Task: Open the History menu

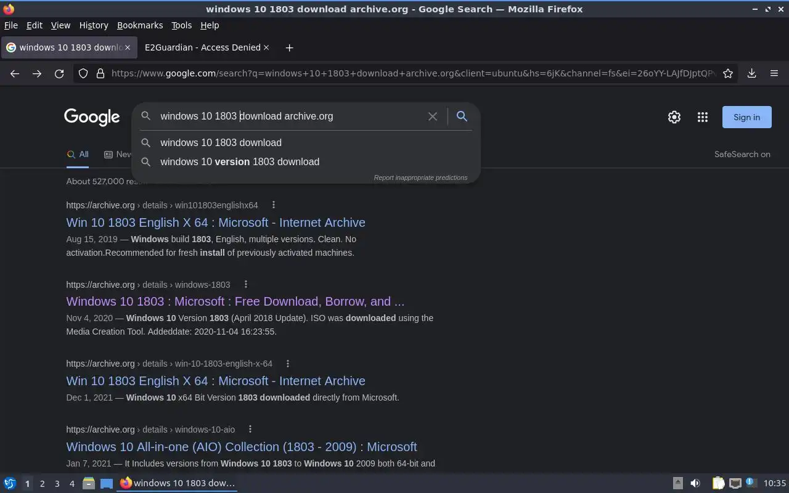Action: tap(94, 25)
